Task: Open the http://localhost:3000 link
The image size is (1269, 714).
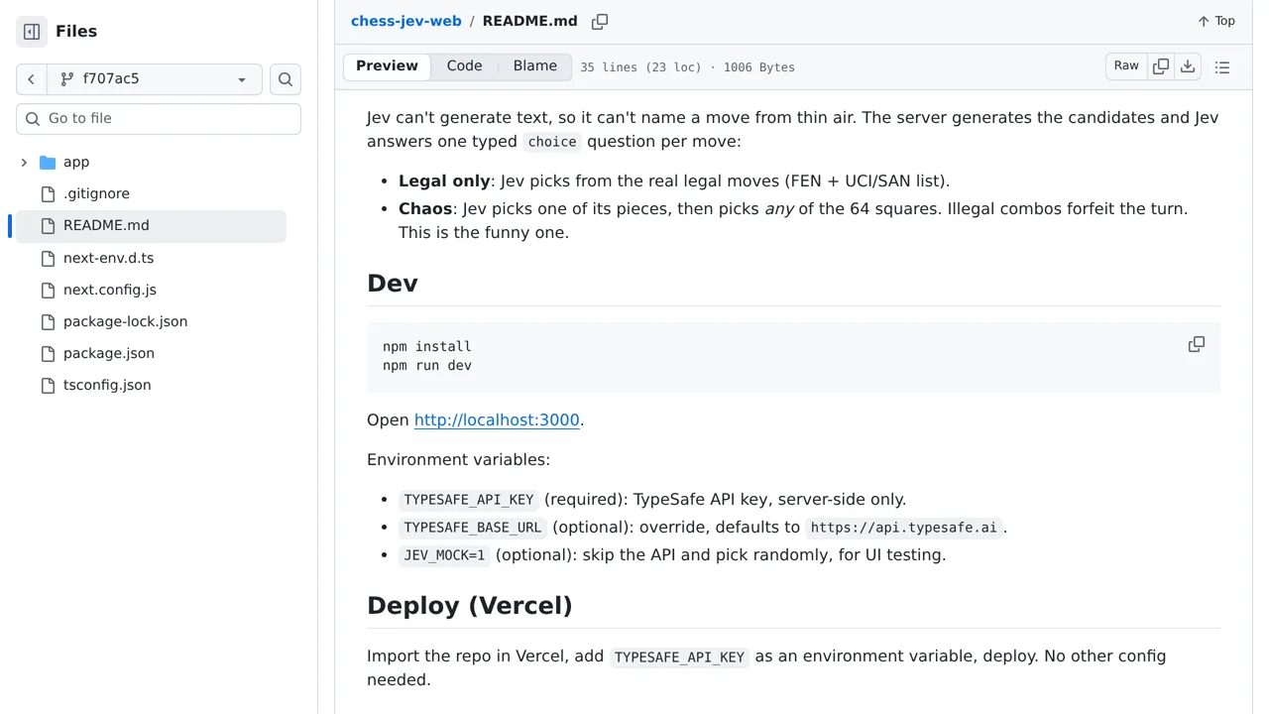Action: (497, 420)
